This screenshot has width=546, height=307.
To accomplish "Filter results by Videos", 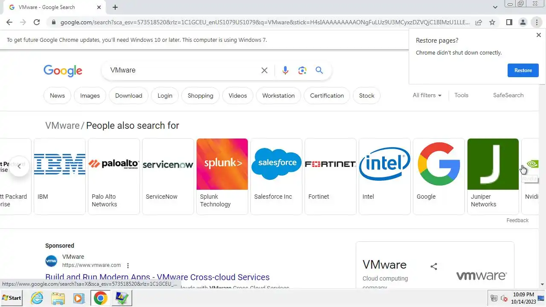I will (238, 96).
